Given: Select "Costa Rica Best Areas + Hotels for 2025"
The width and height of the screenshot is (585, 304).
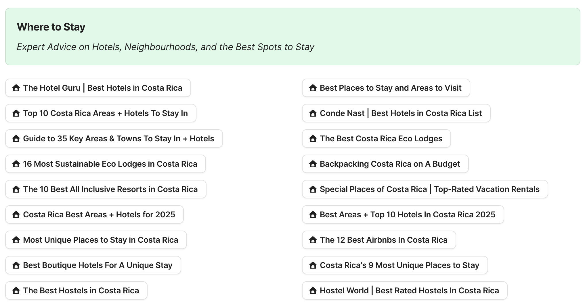Looking at the screenshot, I should [94, 214].
